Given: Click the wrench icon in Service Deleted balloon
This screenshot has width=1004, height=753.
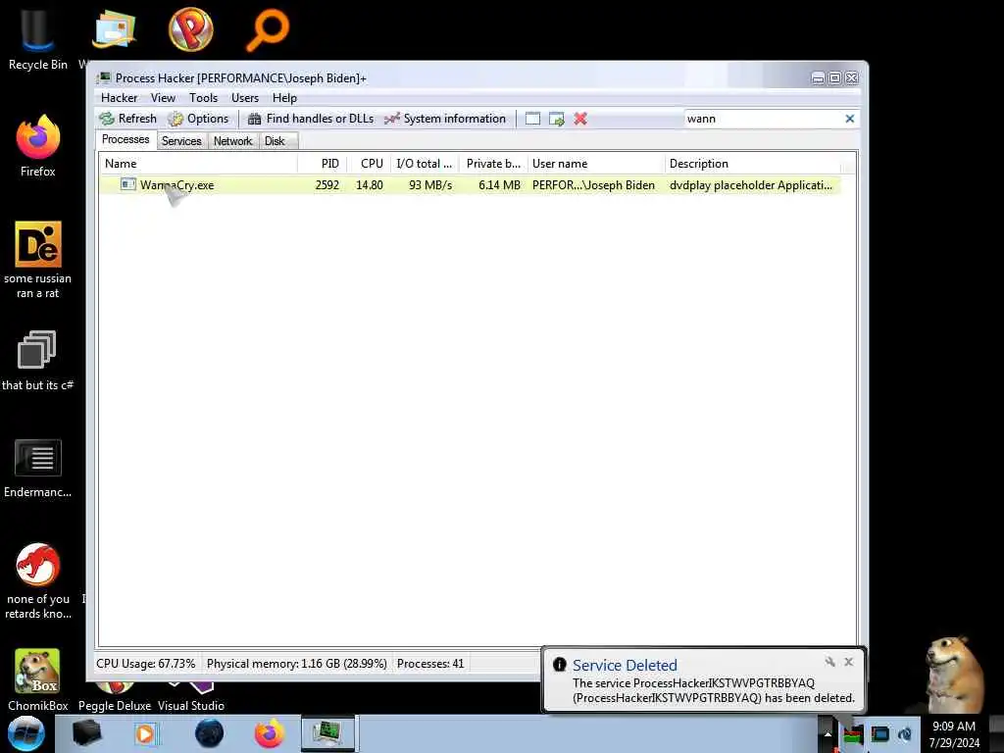Looking at the screenshot, I should pyautogui.click(x=829, y=662).
